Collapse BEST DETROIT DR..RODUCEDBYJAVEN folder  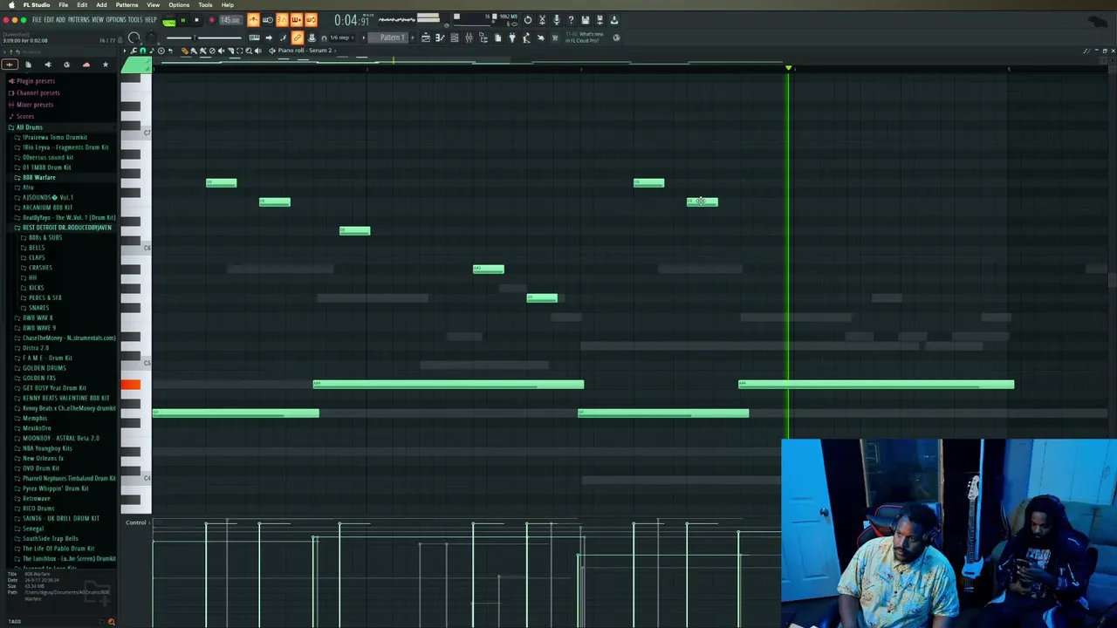click(66, 228)
